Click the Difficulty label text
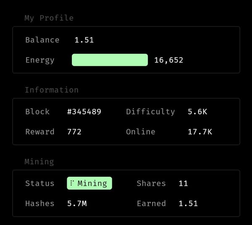This screenshot has width=252, height=225. 150,112
